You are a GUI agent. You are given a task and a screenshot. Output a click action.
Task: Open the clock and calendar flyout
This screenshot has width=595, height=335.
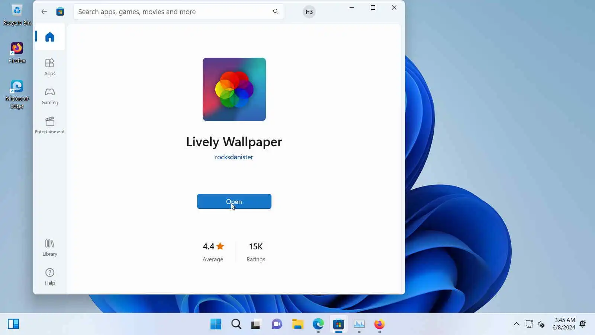point(564,324)
